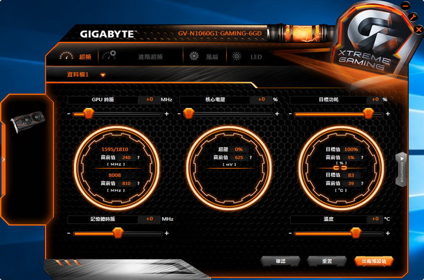The height and width of the screenshot is (280, 424).
Task: Click the 目標功耗 +0 value field
Action: [x=375, y=100]
